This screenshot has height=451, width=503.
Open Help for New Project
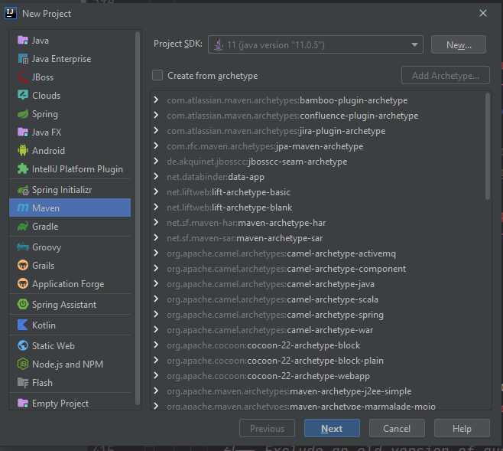pos(462,428)
